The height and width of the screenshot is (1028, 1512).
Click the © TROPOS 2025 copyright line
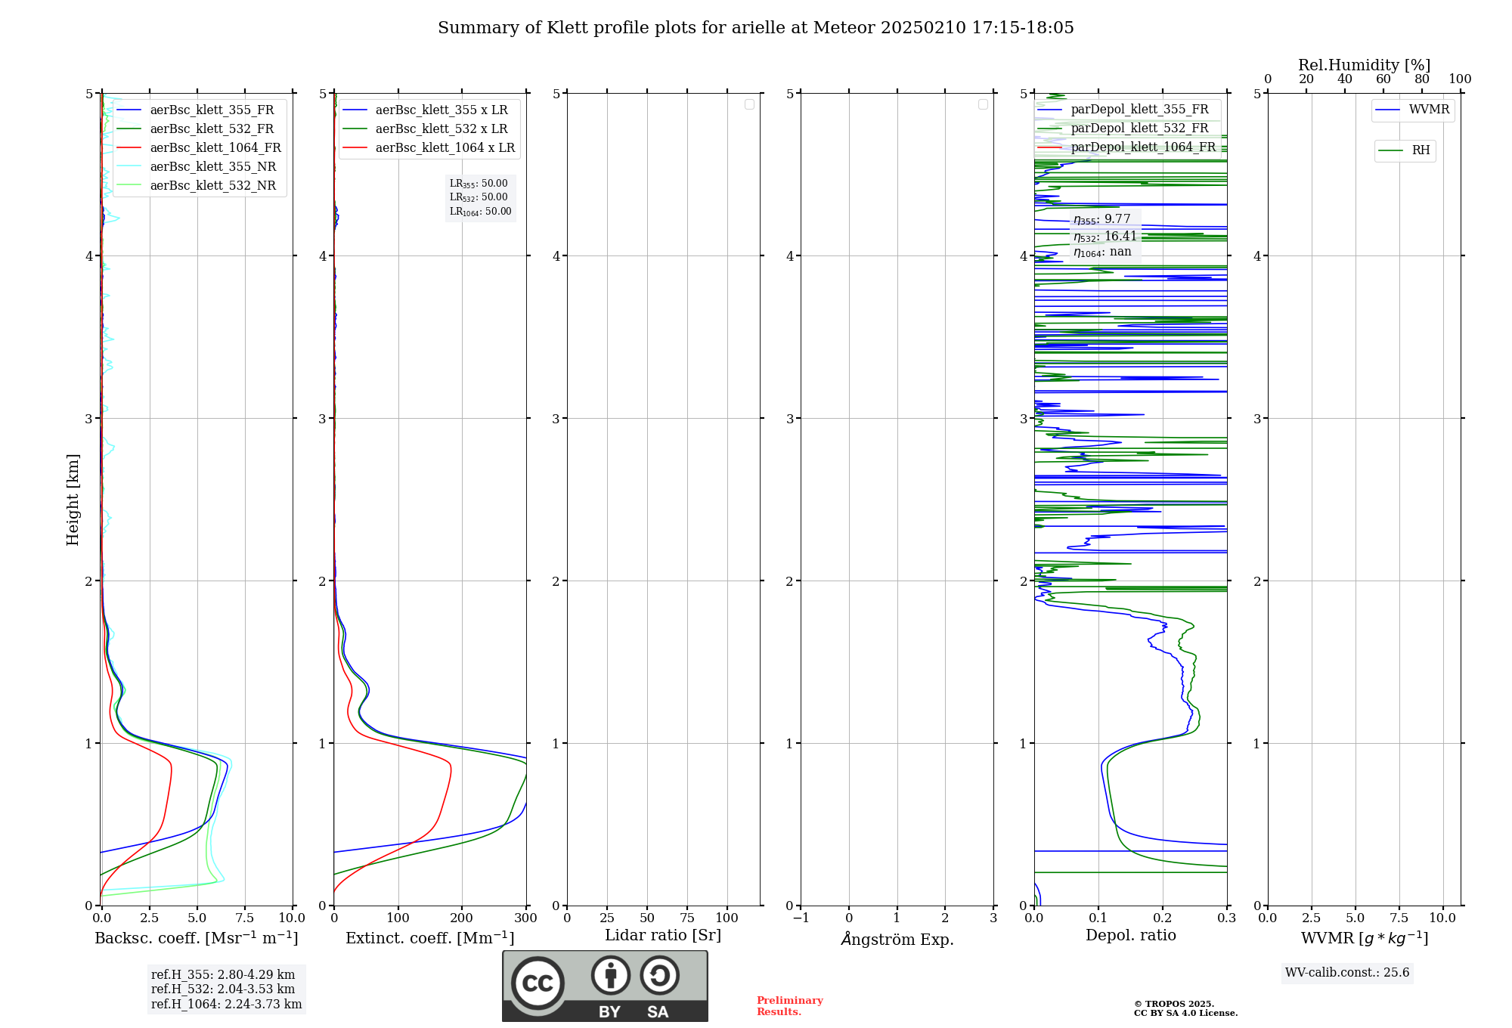1173,1004
